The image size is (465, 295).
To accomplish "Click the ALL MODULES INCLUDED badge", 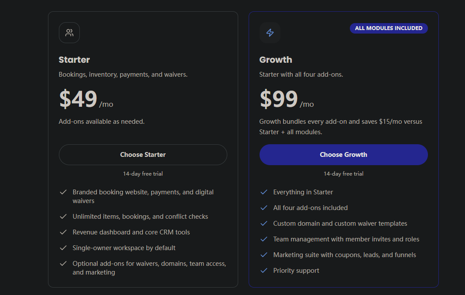I will click(389, 28).
